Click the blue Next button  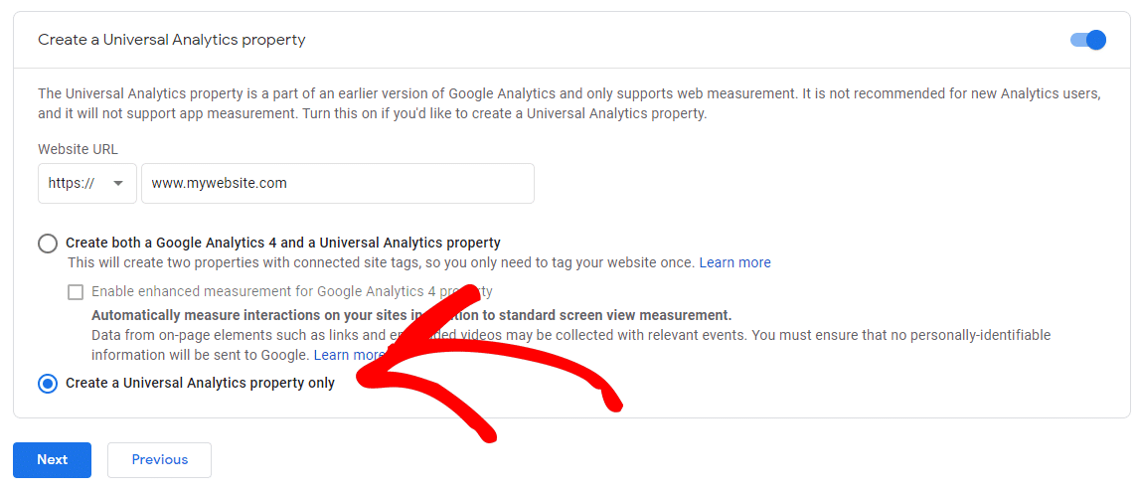[52, 459]
